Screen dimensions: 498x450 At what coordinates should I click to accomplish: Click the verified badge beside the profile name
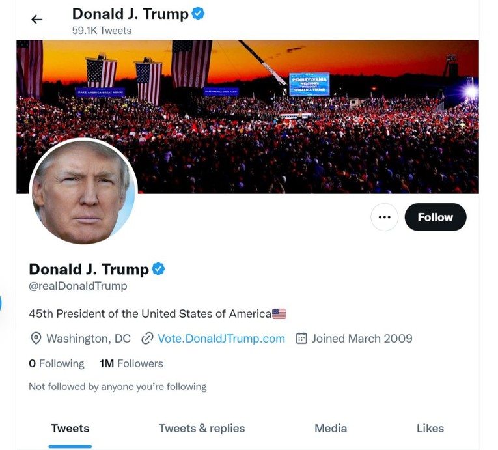coord(158,268)
